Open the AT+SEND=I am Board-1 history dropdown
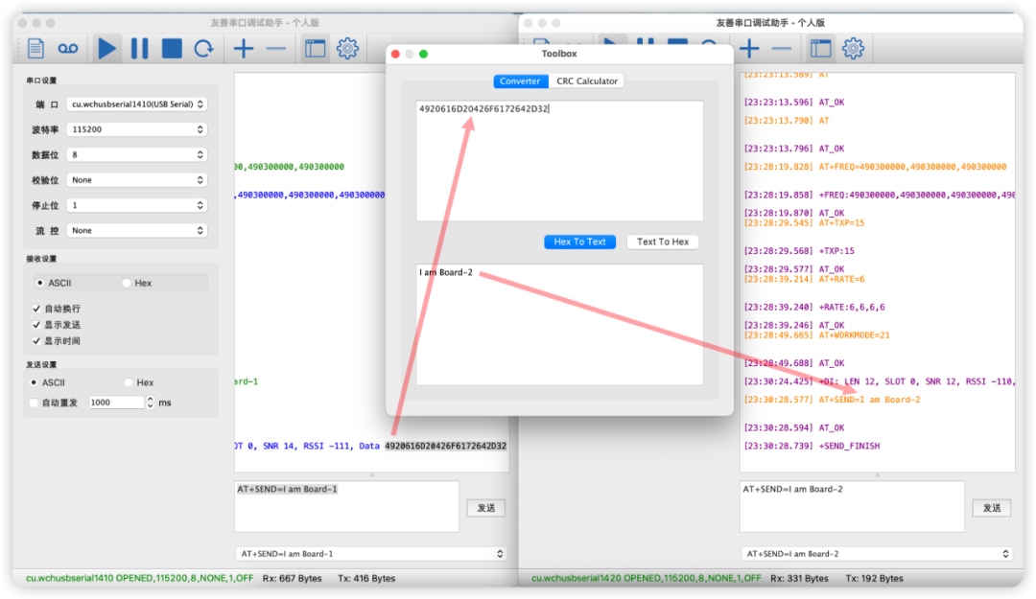 point(371,554)
